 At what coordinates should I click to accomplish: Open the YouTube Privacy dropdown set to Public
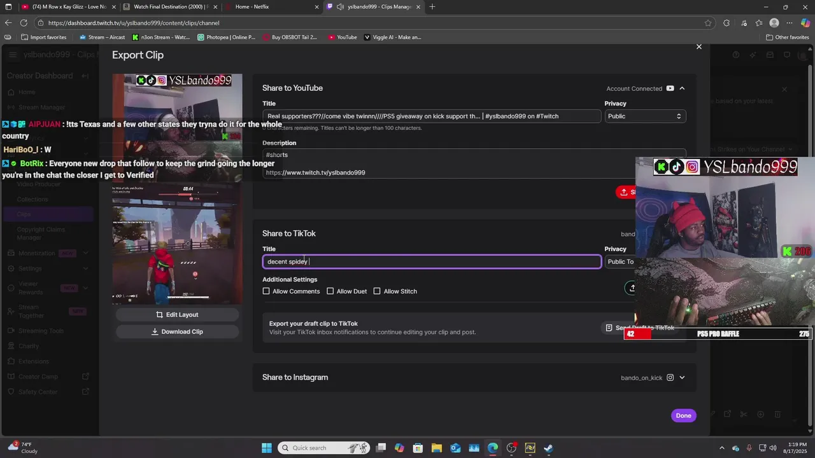pyautogui.click(x=645, y=116)
